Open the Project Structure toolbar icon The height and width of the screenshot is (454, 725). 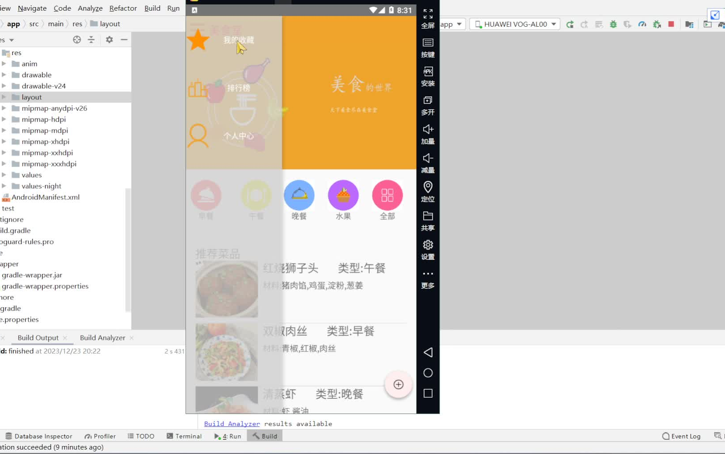[x=689, y=24]
